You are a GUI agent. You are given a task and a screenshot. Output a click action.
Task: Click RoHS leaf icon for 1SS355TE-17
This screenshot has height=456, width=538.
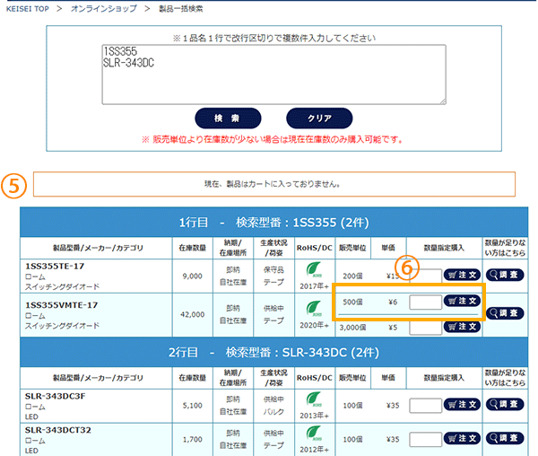[x=314, y=269]
